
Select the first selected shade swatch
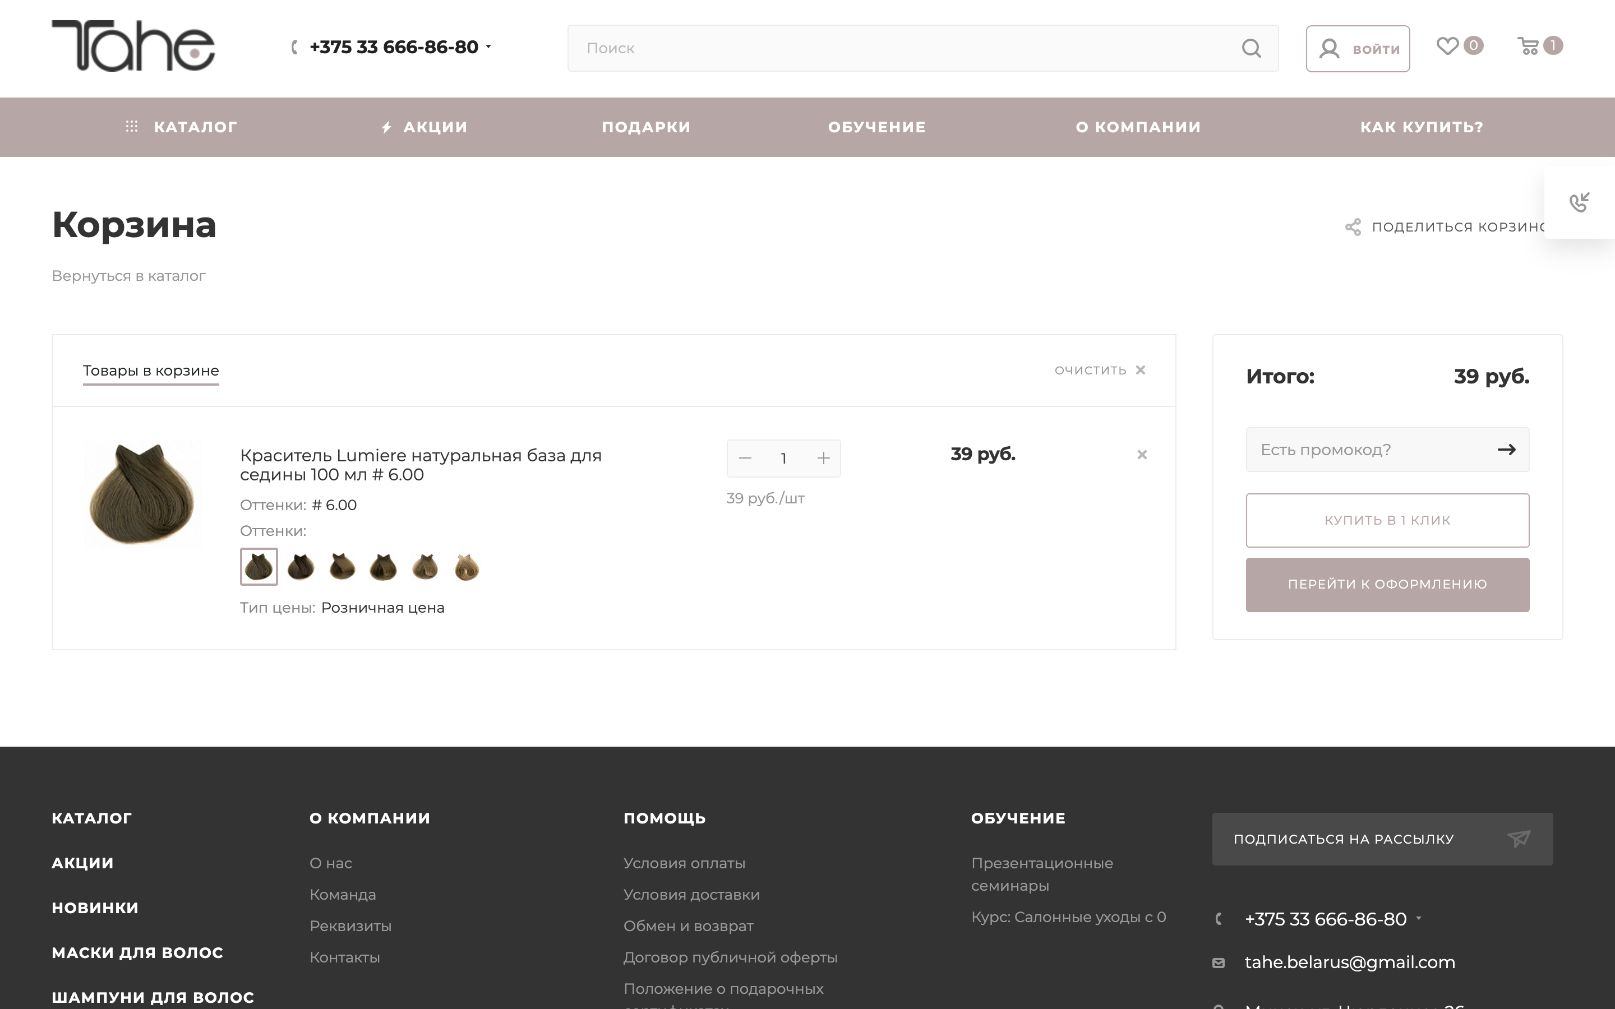tap(259, 567)
